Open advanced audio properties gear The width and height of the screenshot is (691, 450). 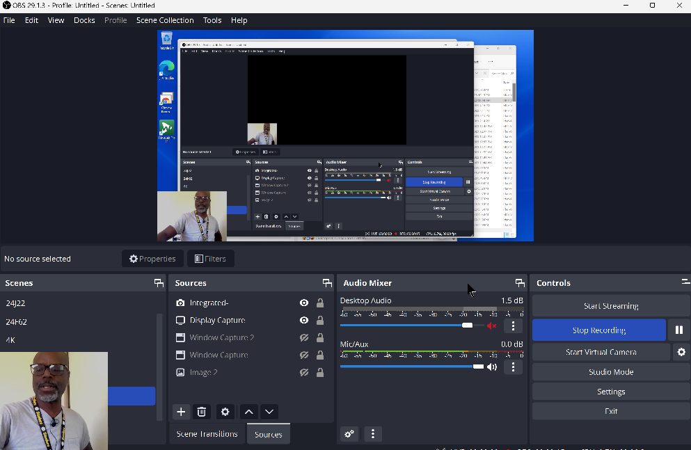(x=349, y=434)
